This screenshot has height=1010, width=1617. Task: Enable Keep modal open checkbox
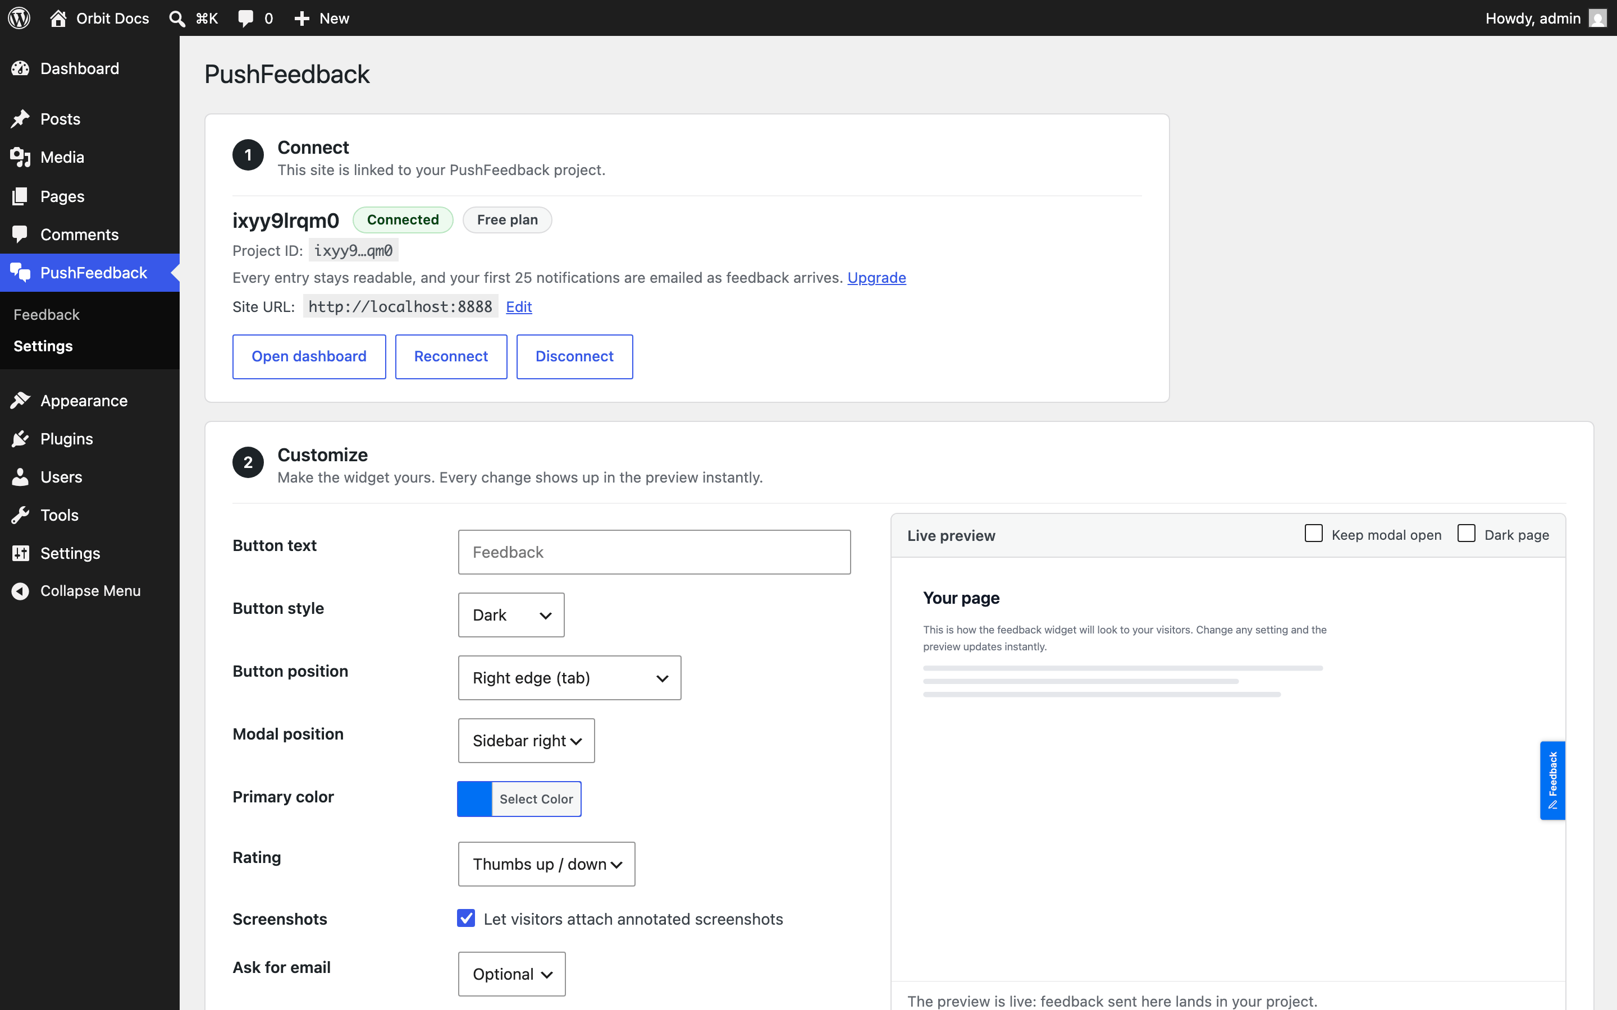tap(1314, 534)
